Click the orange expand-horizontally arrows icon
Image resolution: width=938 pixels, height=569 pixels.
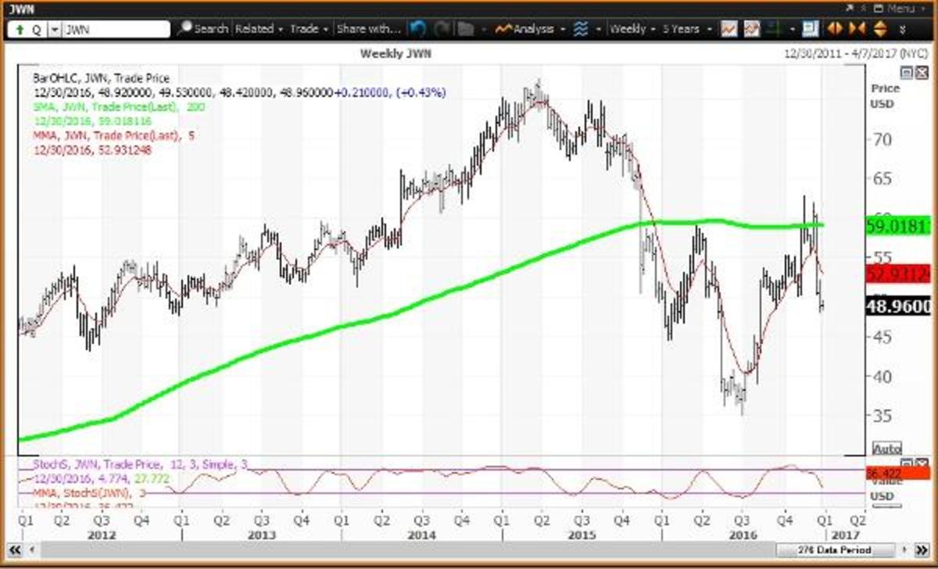pyautogui.click(x=835, y=29)
